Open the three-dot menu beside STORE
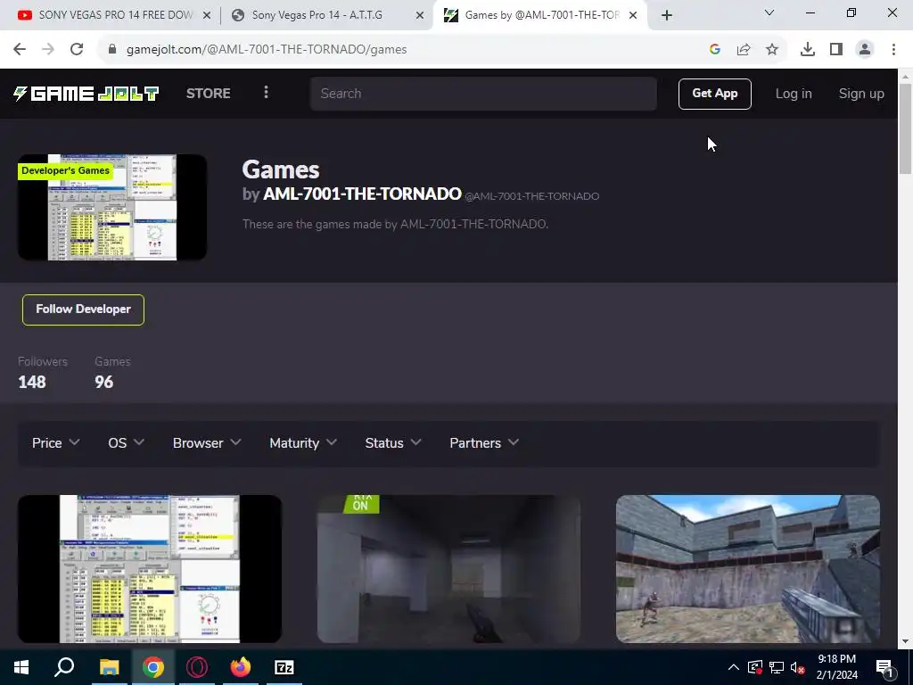 [266, 93]
